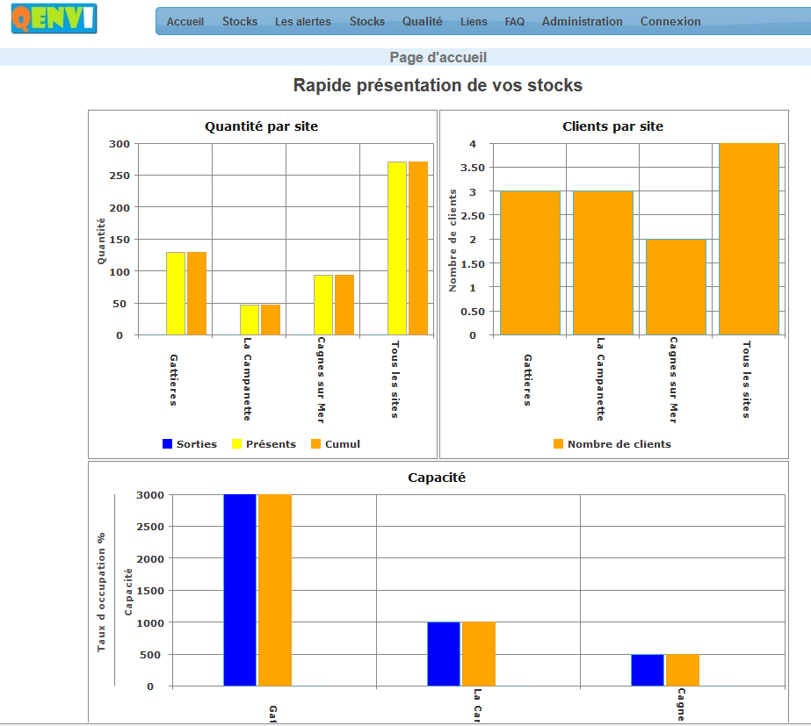Click orange Cumul bar for Tous les sites quantity
This screenshot has width=811, height=726.
pos(418,248)
